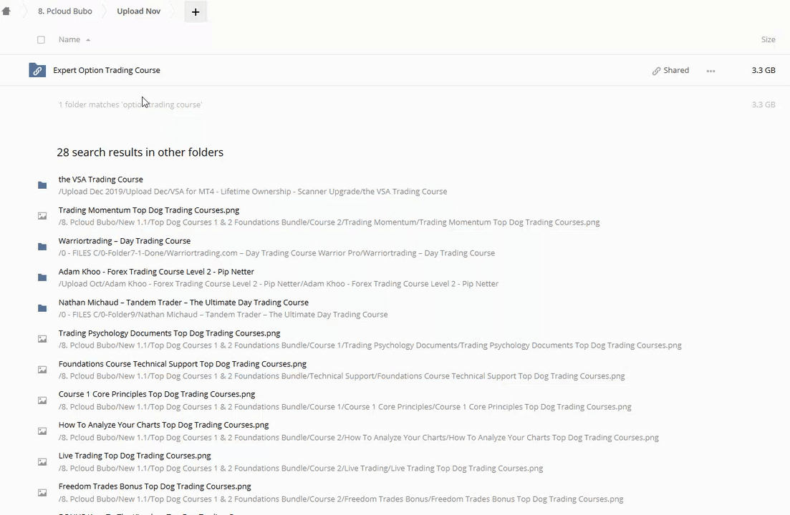
Task: Click the Warriortrading folder icon
Action: click(x=42, y=247)
